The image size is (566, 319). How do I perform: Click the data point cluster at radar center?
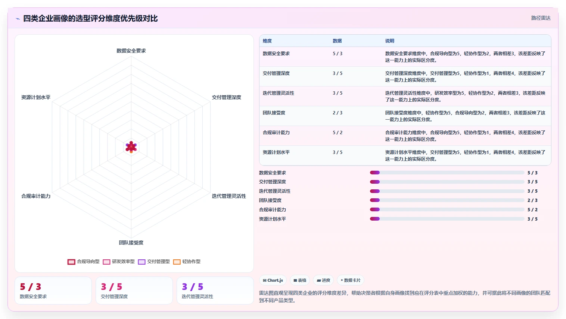131,147
